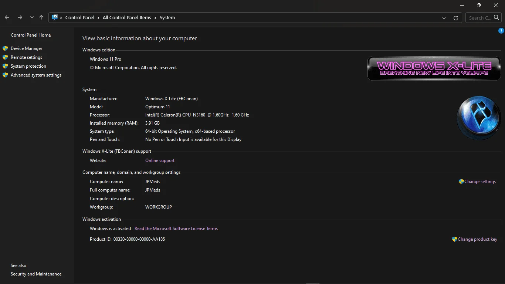Click the WORKGROUP value
The height and width of the screenshot is (284, 505).
click(x=159, y=207)
